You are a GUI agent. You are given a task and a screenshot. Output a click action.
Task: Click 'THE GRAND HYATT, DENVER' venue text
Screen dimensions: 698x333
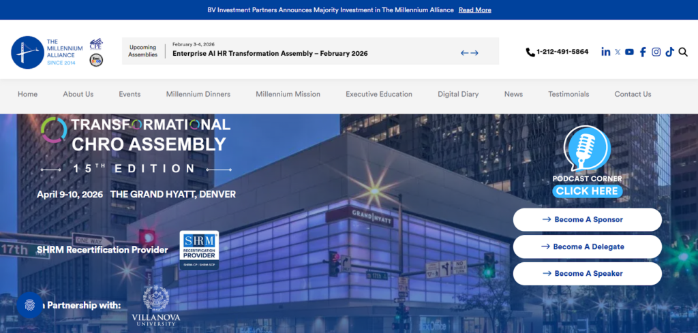172,194
